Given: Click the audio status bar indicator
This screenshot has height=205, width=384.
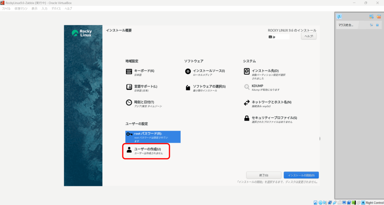Looking at the screenshot, I should pyautogui.click(x=325, y=202).
